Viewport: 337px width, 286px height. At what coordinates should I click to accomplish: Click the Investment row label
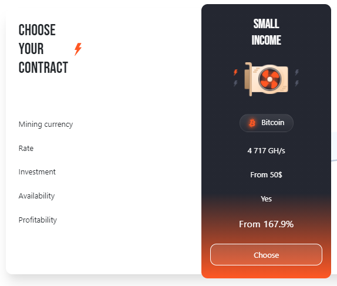37,172
